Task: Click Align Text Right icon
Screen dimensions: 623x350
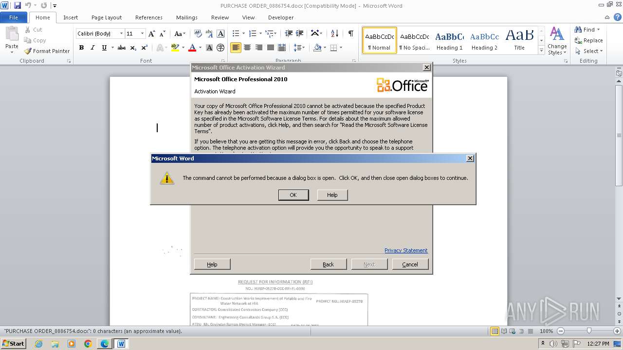Action: (x=258, y=48)
